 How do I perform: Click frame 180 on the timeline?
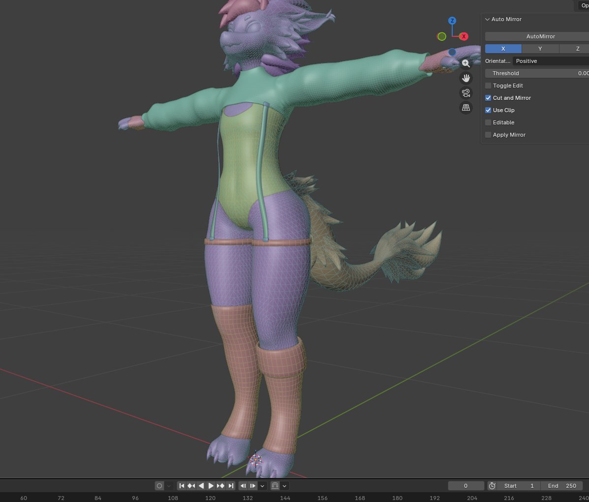click(x=397, y=498)
